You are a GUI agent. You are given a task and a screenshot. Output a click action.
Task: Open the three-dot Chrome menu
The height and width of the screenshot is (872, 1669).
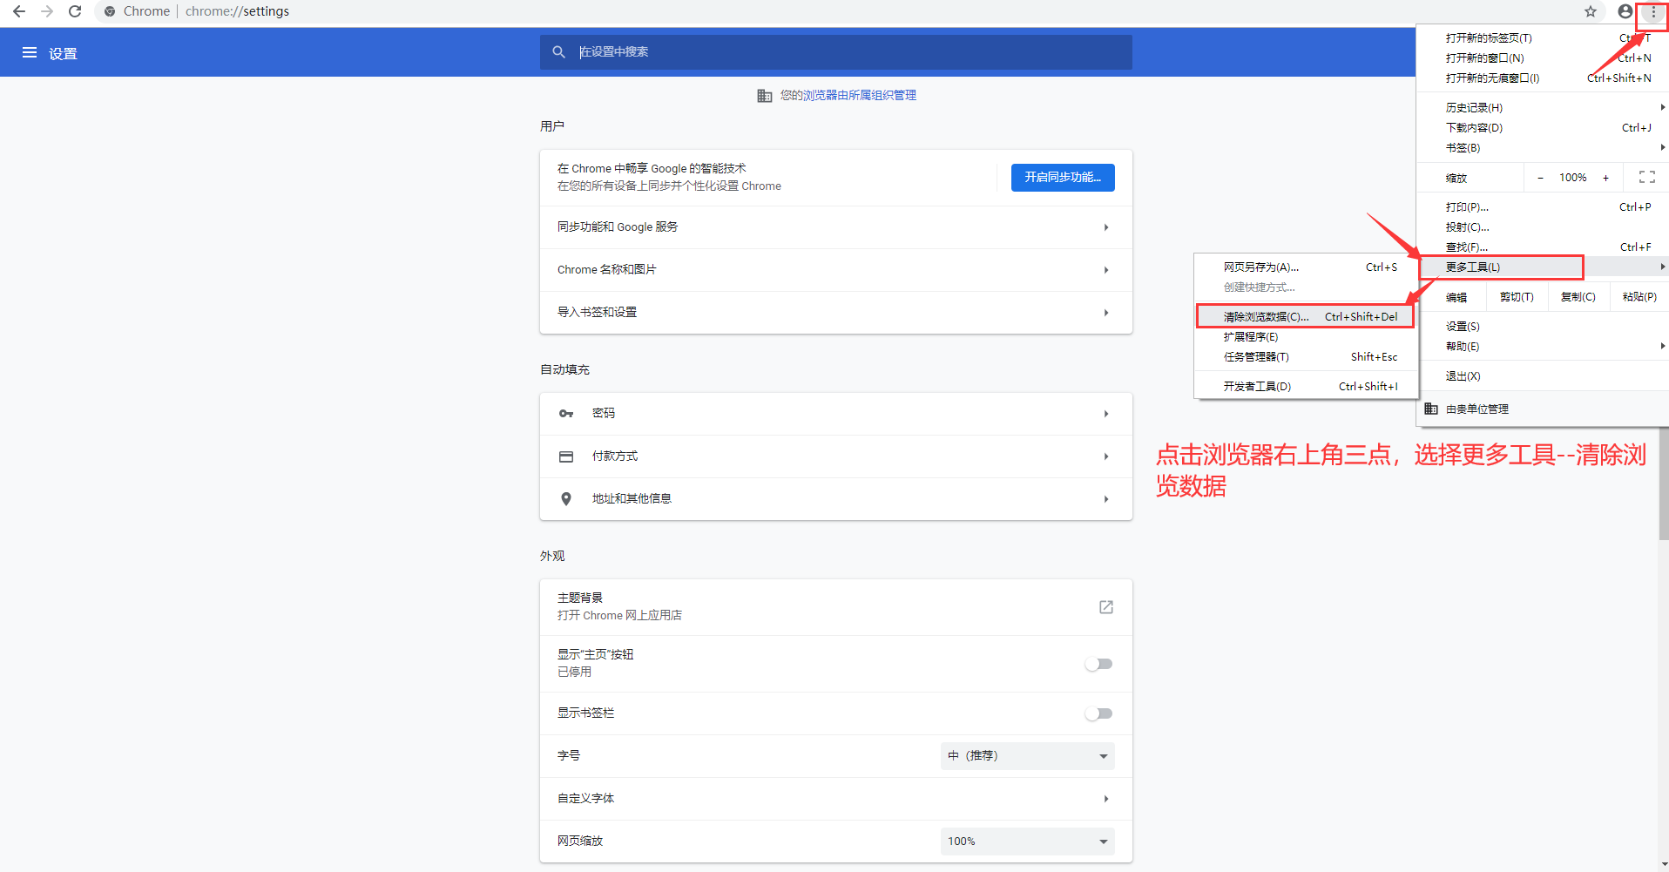[1652, 12]
